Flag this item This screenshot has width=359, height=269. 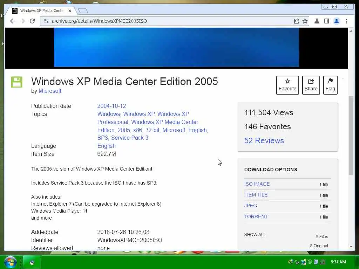click(x=330, y=85)
